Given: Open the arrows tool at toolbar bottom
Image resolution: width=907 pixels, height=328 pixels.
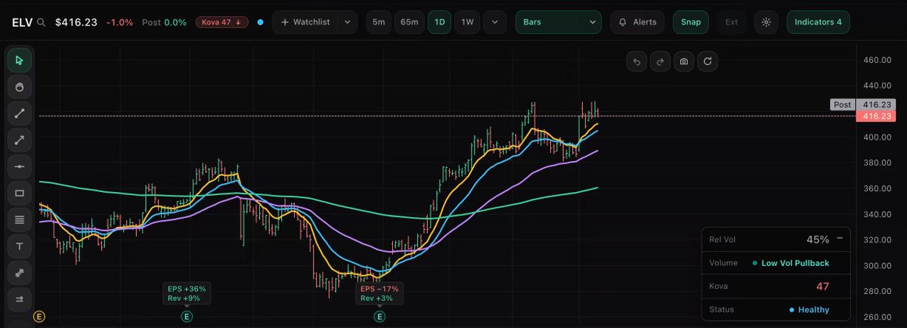Looking at the screenshot, I should [20, 299].
